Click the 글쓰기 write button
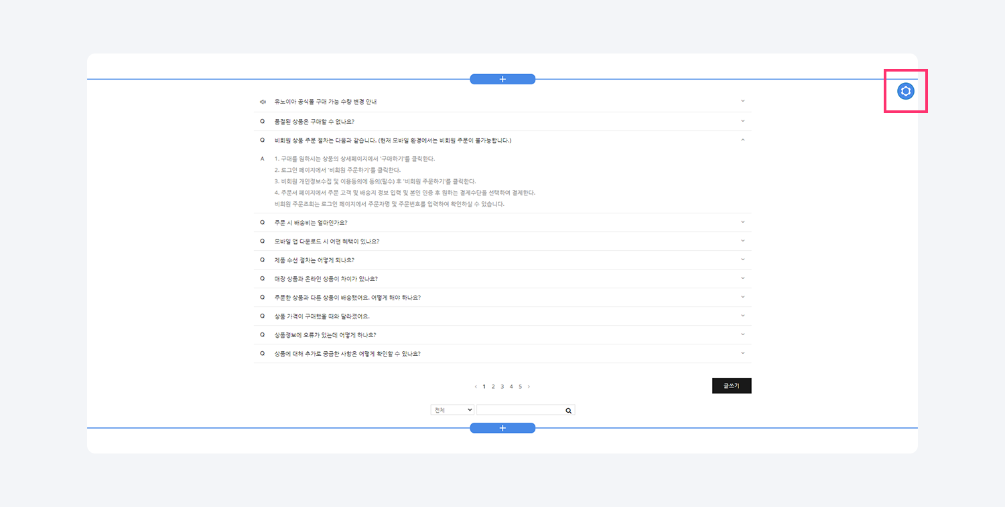 coord(731,386)
